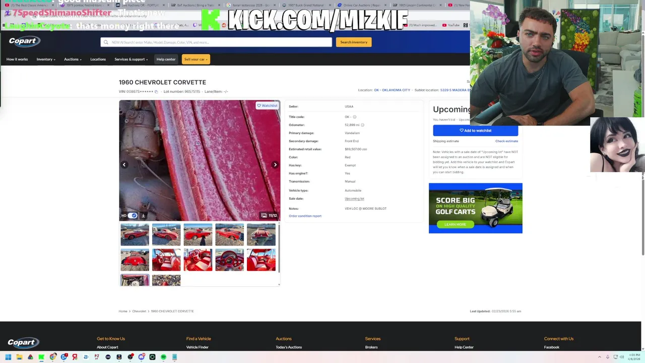The image size is (645, 363).
Task: Open the Notepad icon in taskbar
Action: coord(174,357)
